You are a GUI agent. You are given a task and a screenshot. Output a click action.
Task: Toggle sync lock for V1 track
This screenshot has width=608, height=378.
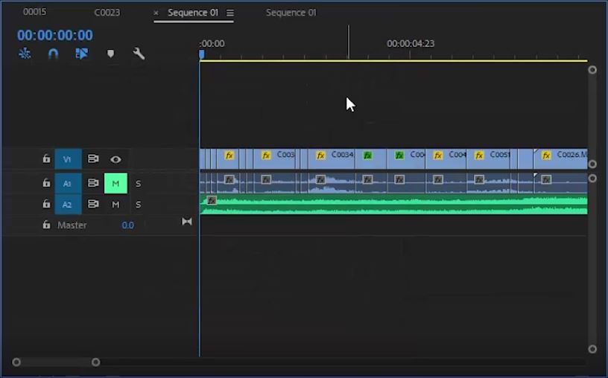93,158
